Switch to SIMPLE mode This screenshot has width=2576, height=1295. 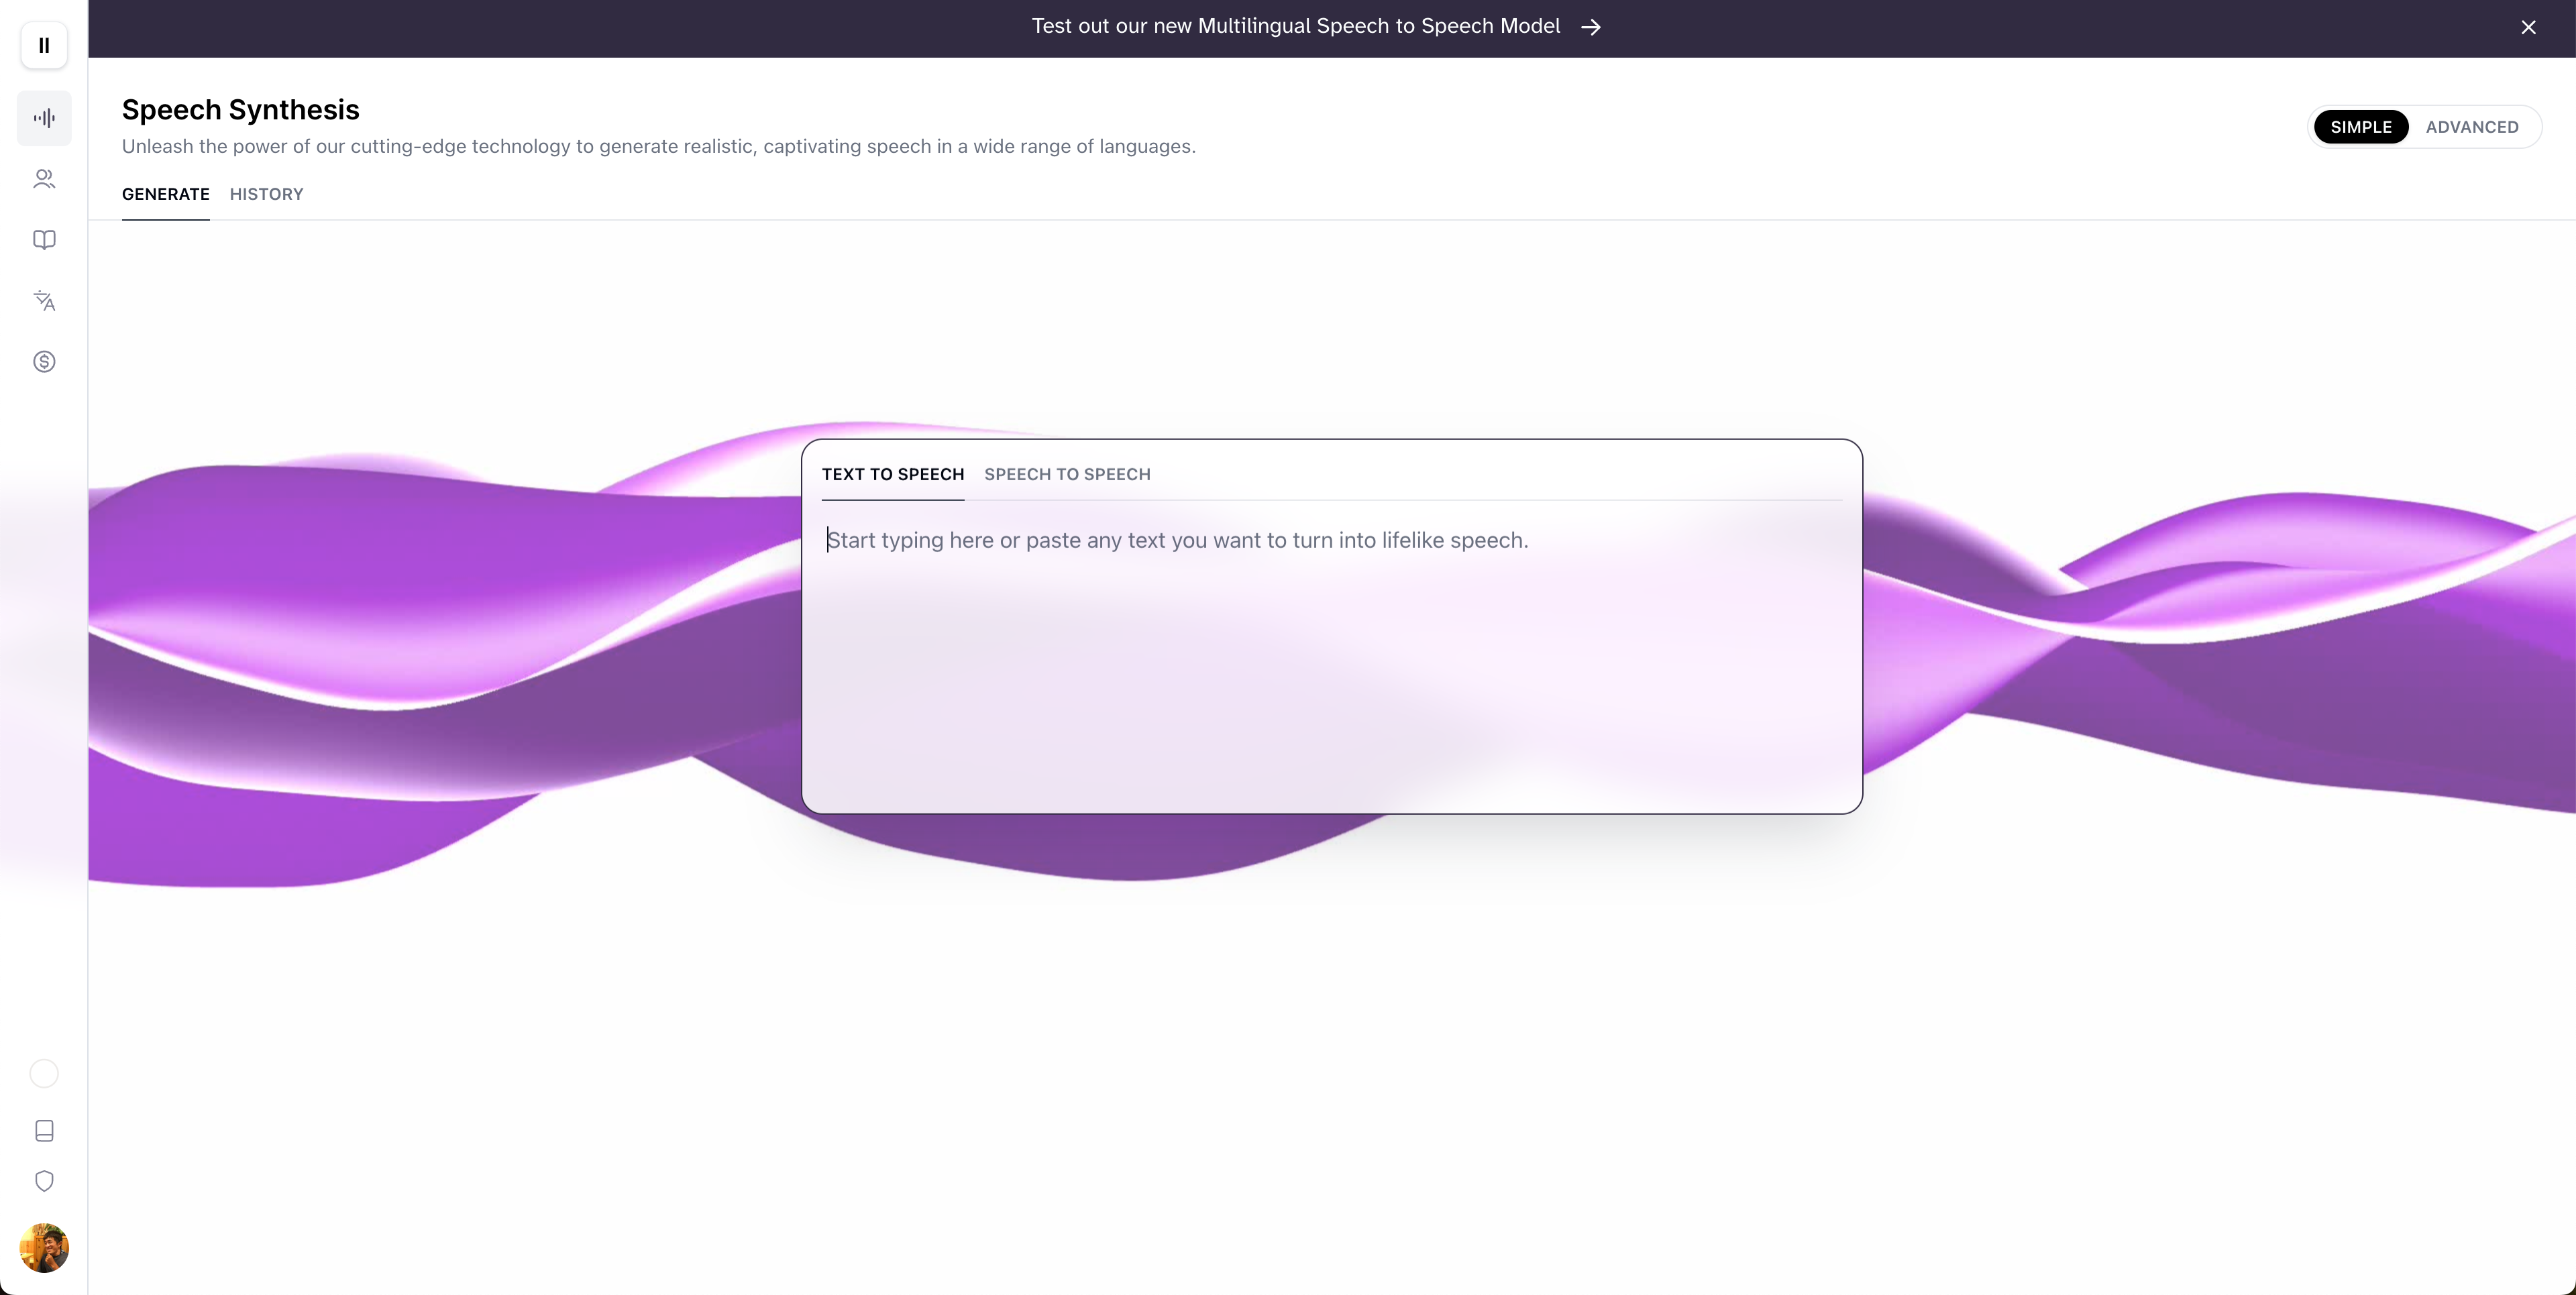2360,127
